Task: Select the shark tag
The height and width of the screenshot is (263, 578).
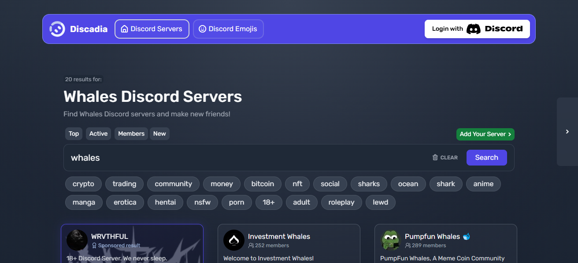Action: 446,184
